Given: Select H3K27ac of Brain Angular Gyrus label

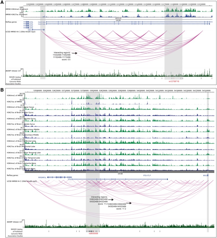Looking at the screenshot, I should tap(20, 112).
